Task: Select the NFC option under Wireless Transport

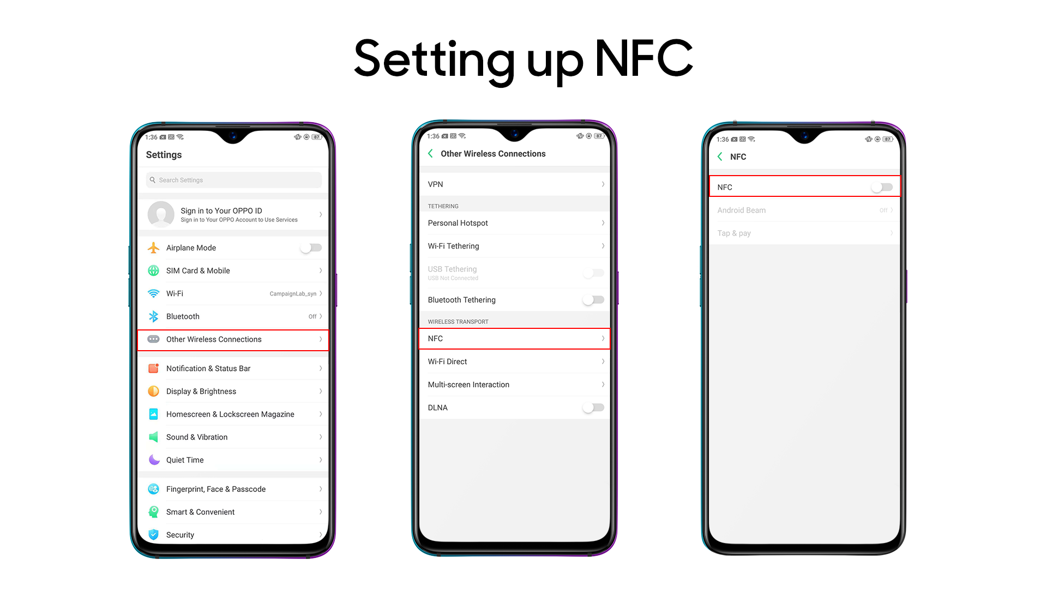Action: [514, 338]
